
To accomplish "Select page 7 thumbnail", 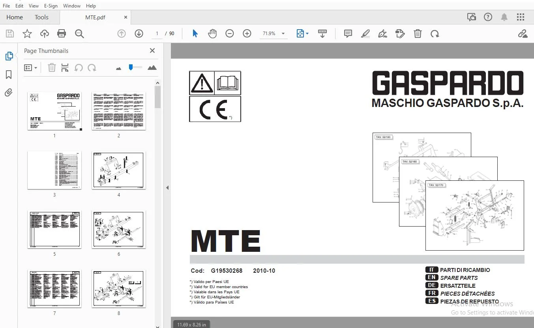I will 54,289.
